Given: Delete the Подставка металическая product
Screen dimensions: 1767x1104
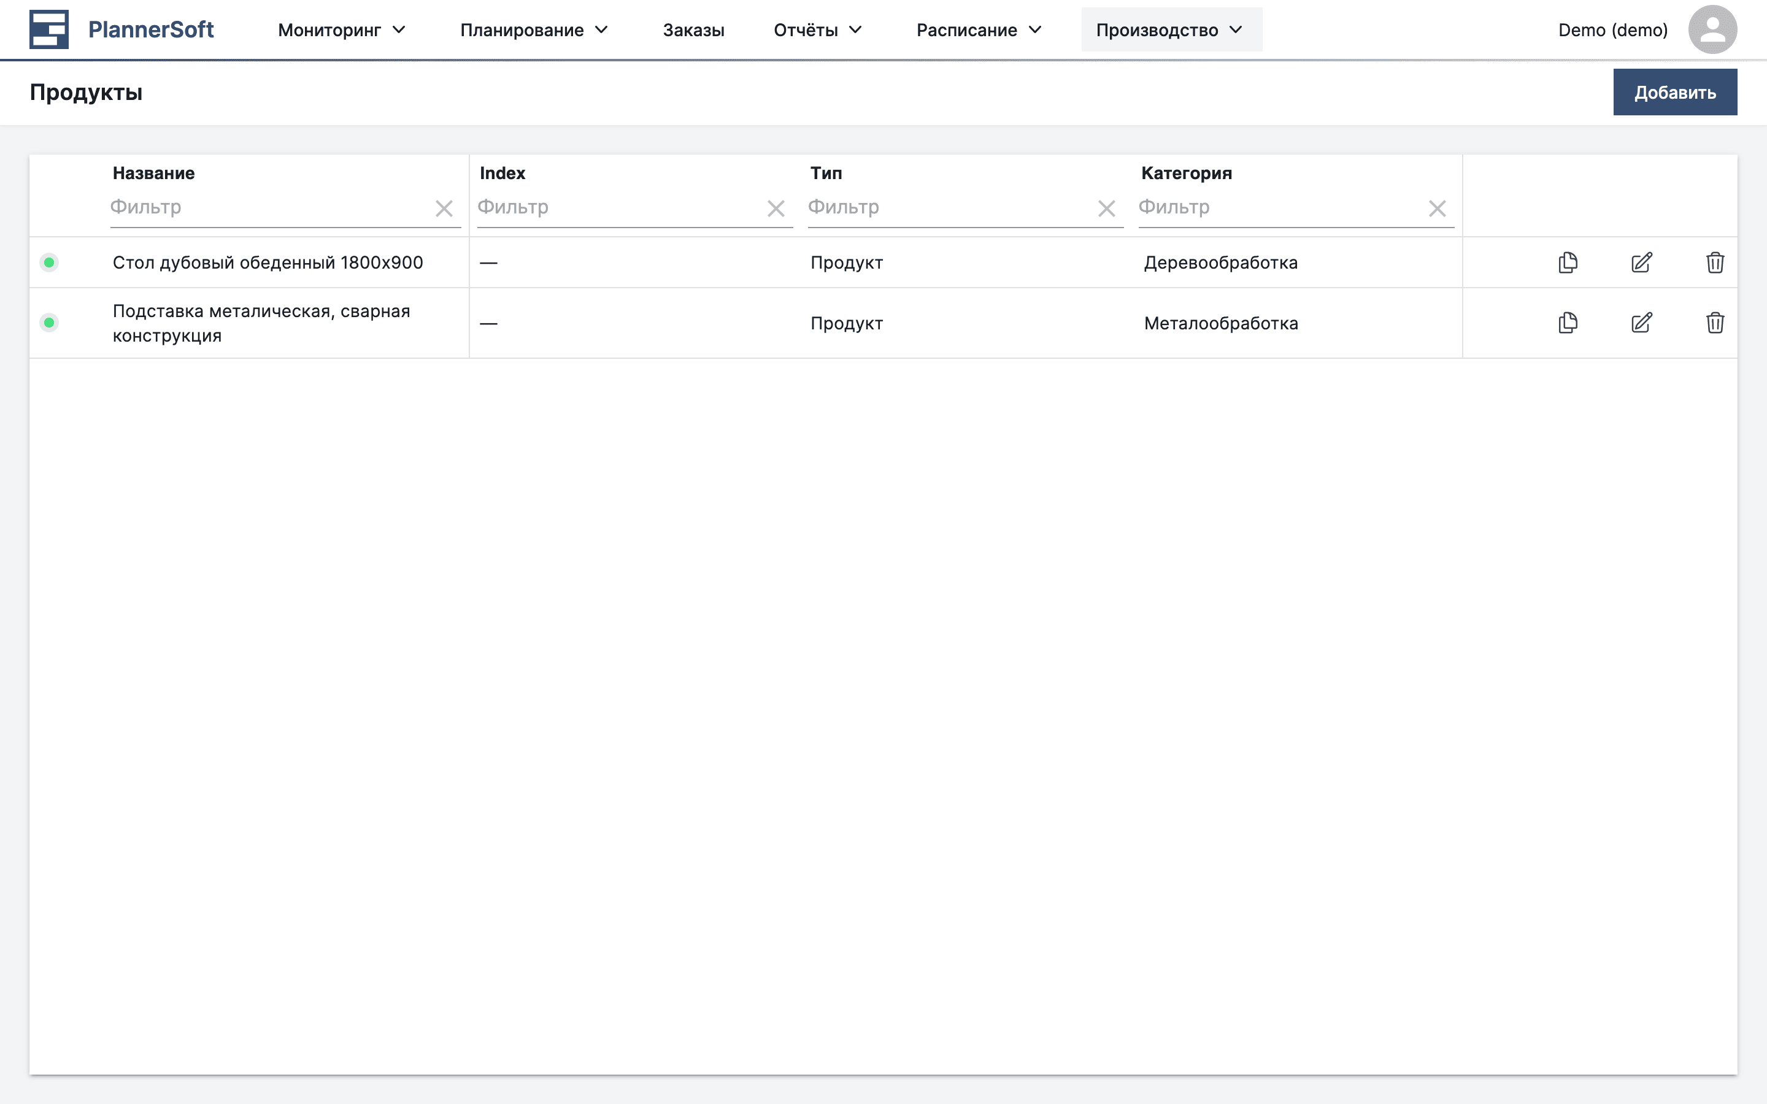Looking at the screenshot, I should [x=1715, y=323].
